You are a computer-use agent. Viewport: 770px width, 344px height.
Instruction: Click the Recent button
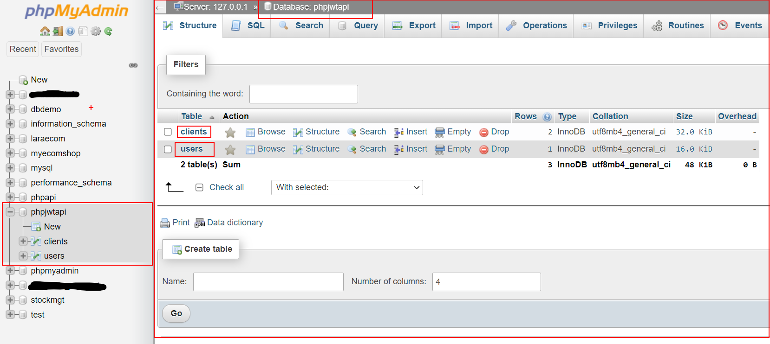(23, 49)
